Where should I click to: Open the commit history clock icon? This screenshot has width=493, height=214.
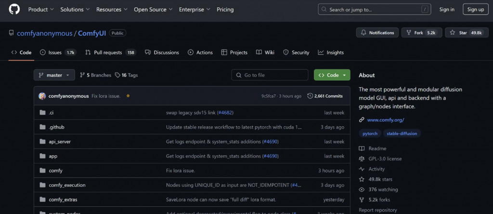pyautogui.click(x=310, y=96)
